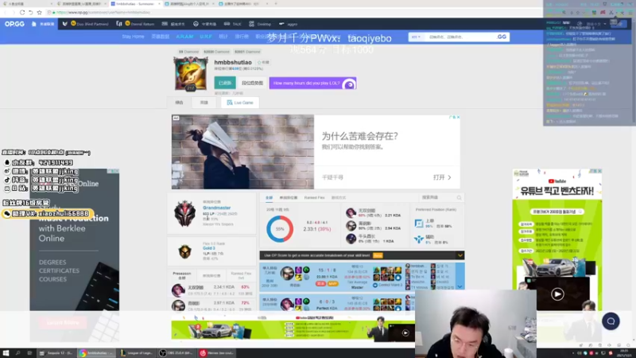This screenshot has width=636, height=358.
Task: Play the video in the bottom banner ad
Action: (405, 333)
